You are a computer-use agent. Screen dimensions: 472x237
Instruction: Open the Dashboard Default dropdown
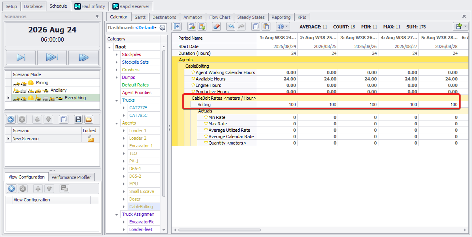(x=155, y=28)
